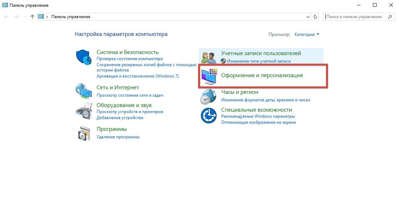Open the User Accounts people icon
Image resolution: width=399 pixels, height=224 pixels.
pyautogui.click(x=209, y=58)
